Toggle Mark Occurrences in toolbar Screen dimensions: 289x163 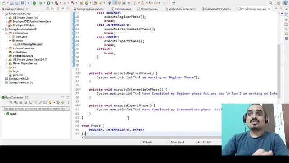click(115, 3)
